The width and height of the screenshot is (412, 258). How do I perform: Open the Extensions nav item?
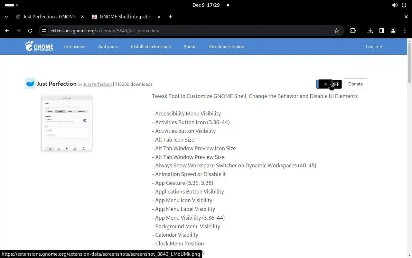pyautogui.click(x=74, y=46)
